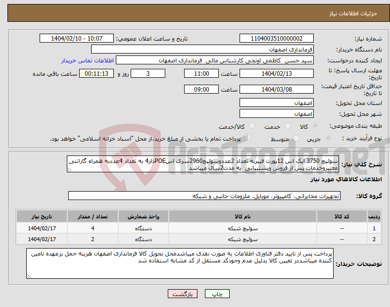Open the اطلاعات تماس خریدار link
Viewport: 390px width, 307px height.
coord(88,60)
